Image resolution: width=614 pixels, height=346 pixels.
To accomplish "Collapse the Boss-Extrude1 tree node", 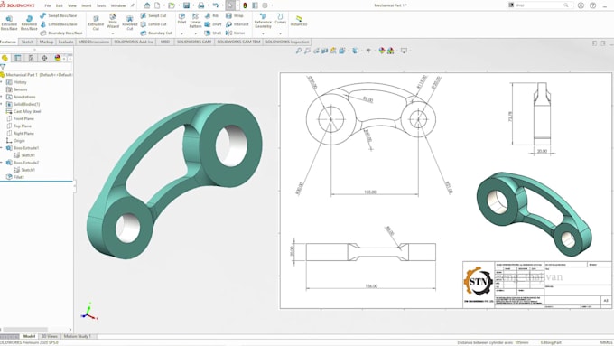I will tap(2, 148).
